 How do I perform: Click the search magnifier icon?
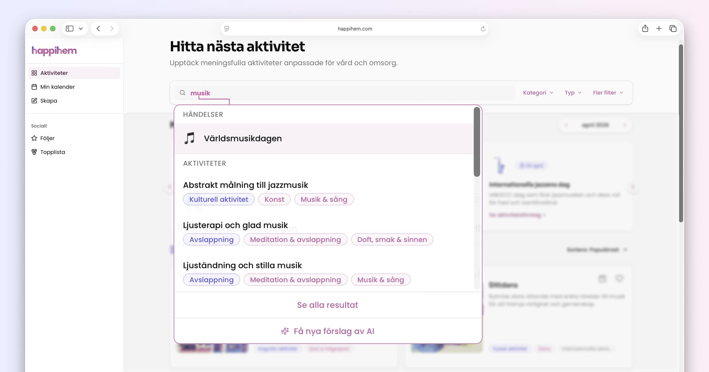click(182, 93)
